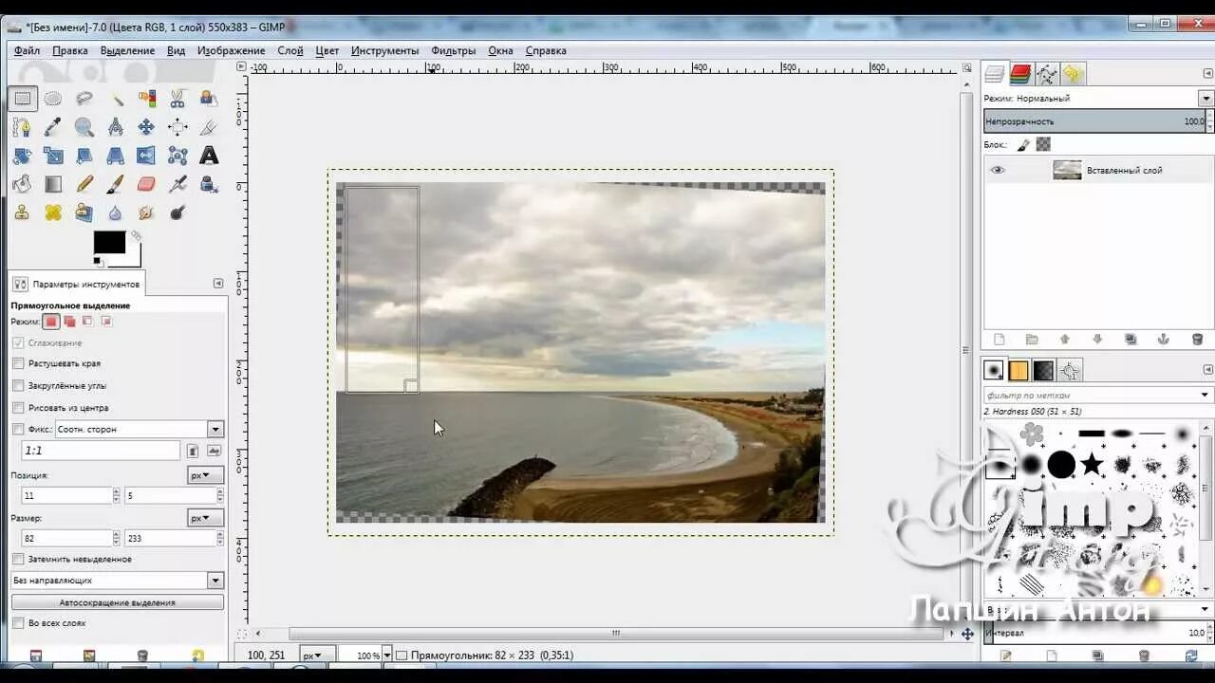This screenshot has height=683, width=1215.
Task: Enable Растушевать края checkbox
Action: pos(18,363)
